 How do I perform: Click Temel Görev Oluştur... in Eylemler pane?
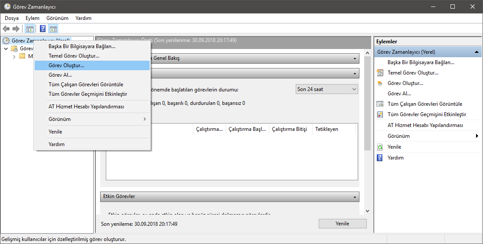tap(413, 73)
